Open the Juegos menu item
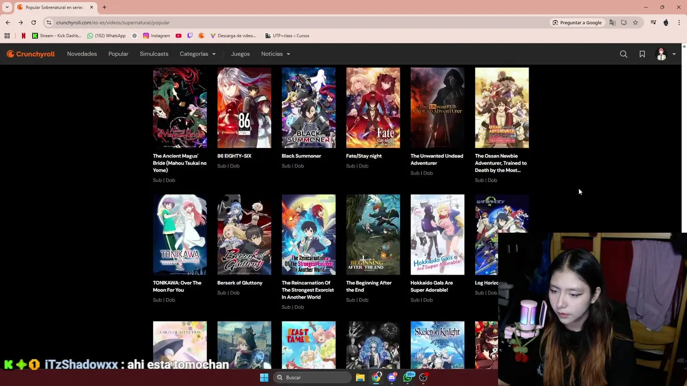The height and width of the screenshot is (386, 687). (240, 54)
